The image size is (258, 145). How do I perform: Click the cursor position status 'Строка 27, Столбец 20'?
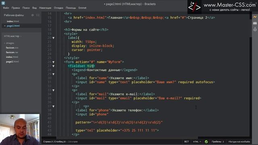click(54, 141)
